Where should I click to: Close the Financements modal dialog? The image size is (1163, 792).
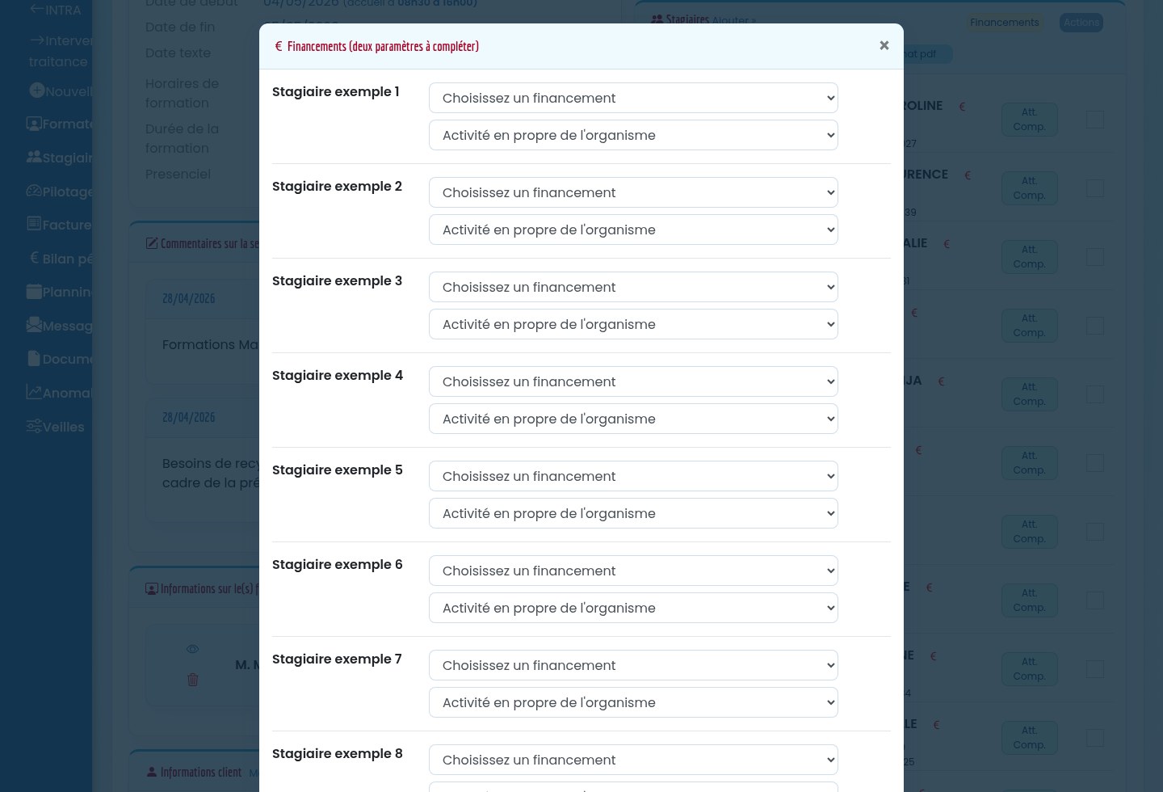884,46
